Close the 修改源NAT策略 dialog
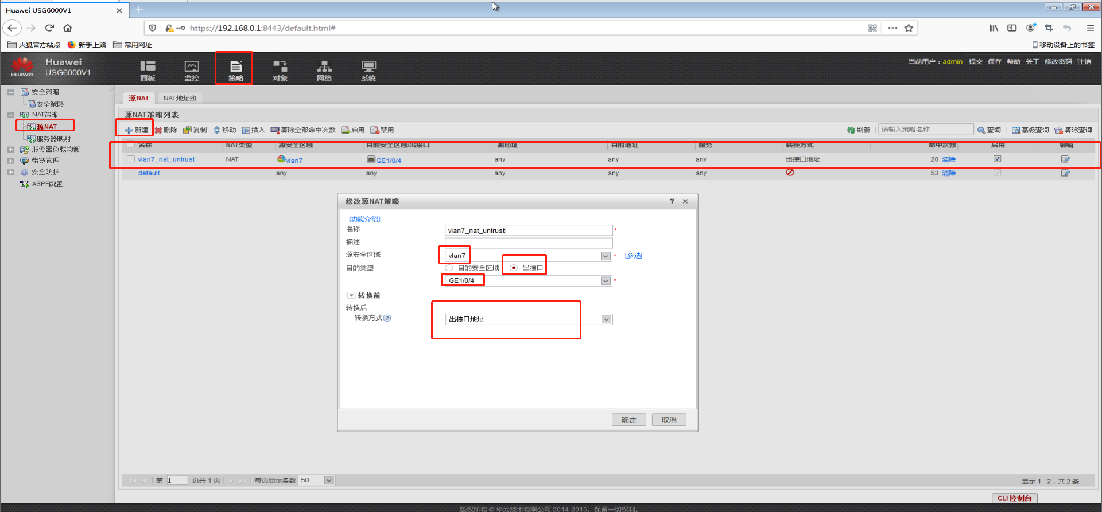The height and width of the screenshot is (512, 1102). [685, 201]
